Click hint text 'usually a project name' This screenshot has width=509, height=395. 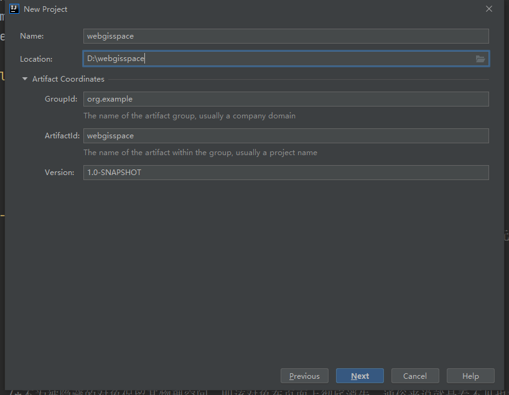pos(276,153)
